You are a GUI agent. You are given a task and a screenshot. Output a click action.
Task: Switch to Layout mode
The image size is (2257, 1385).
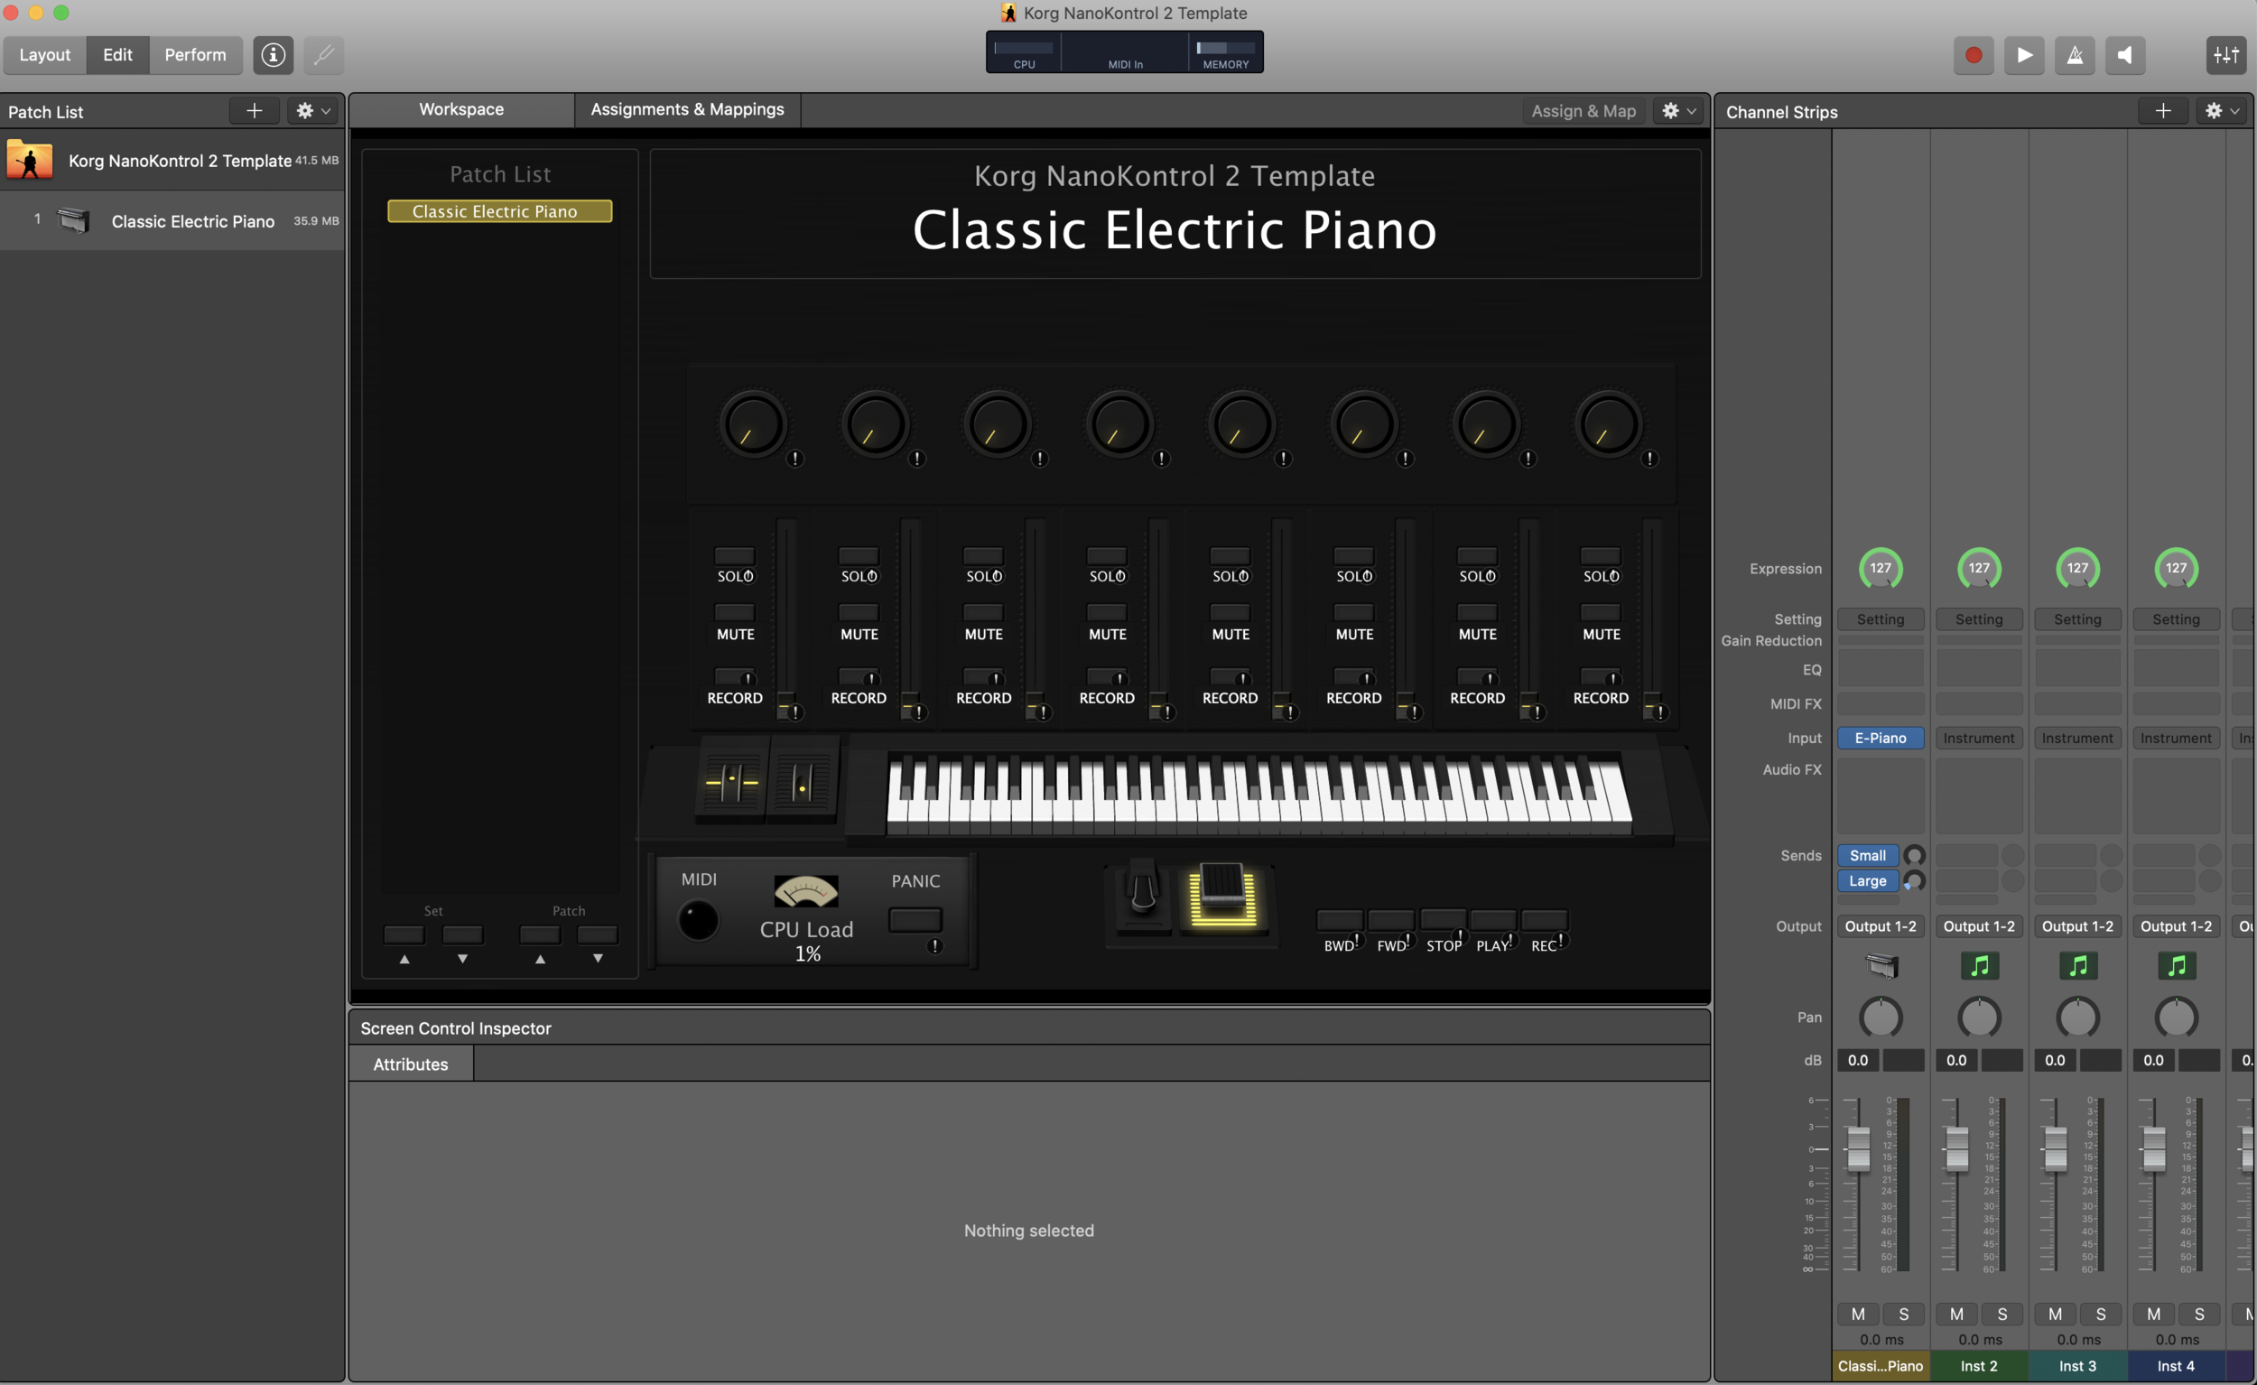45,55
